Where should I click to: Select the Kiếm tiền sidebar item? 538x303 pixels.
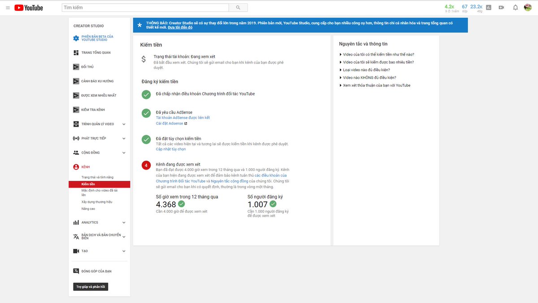pos(100,184)
